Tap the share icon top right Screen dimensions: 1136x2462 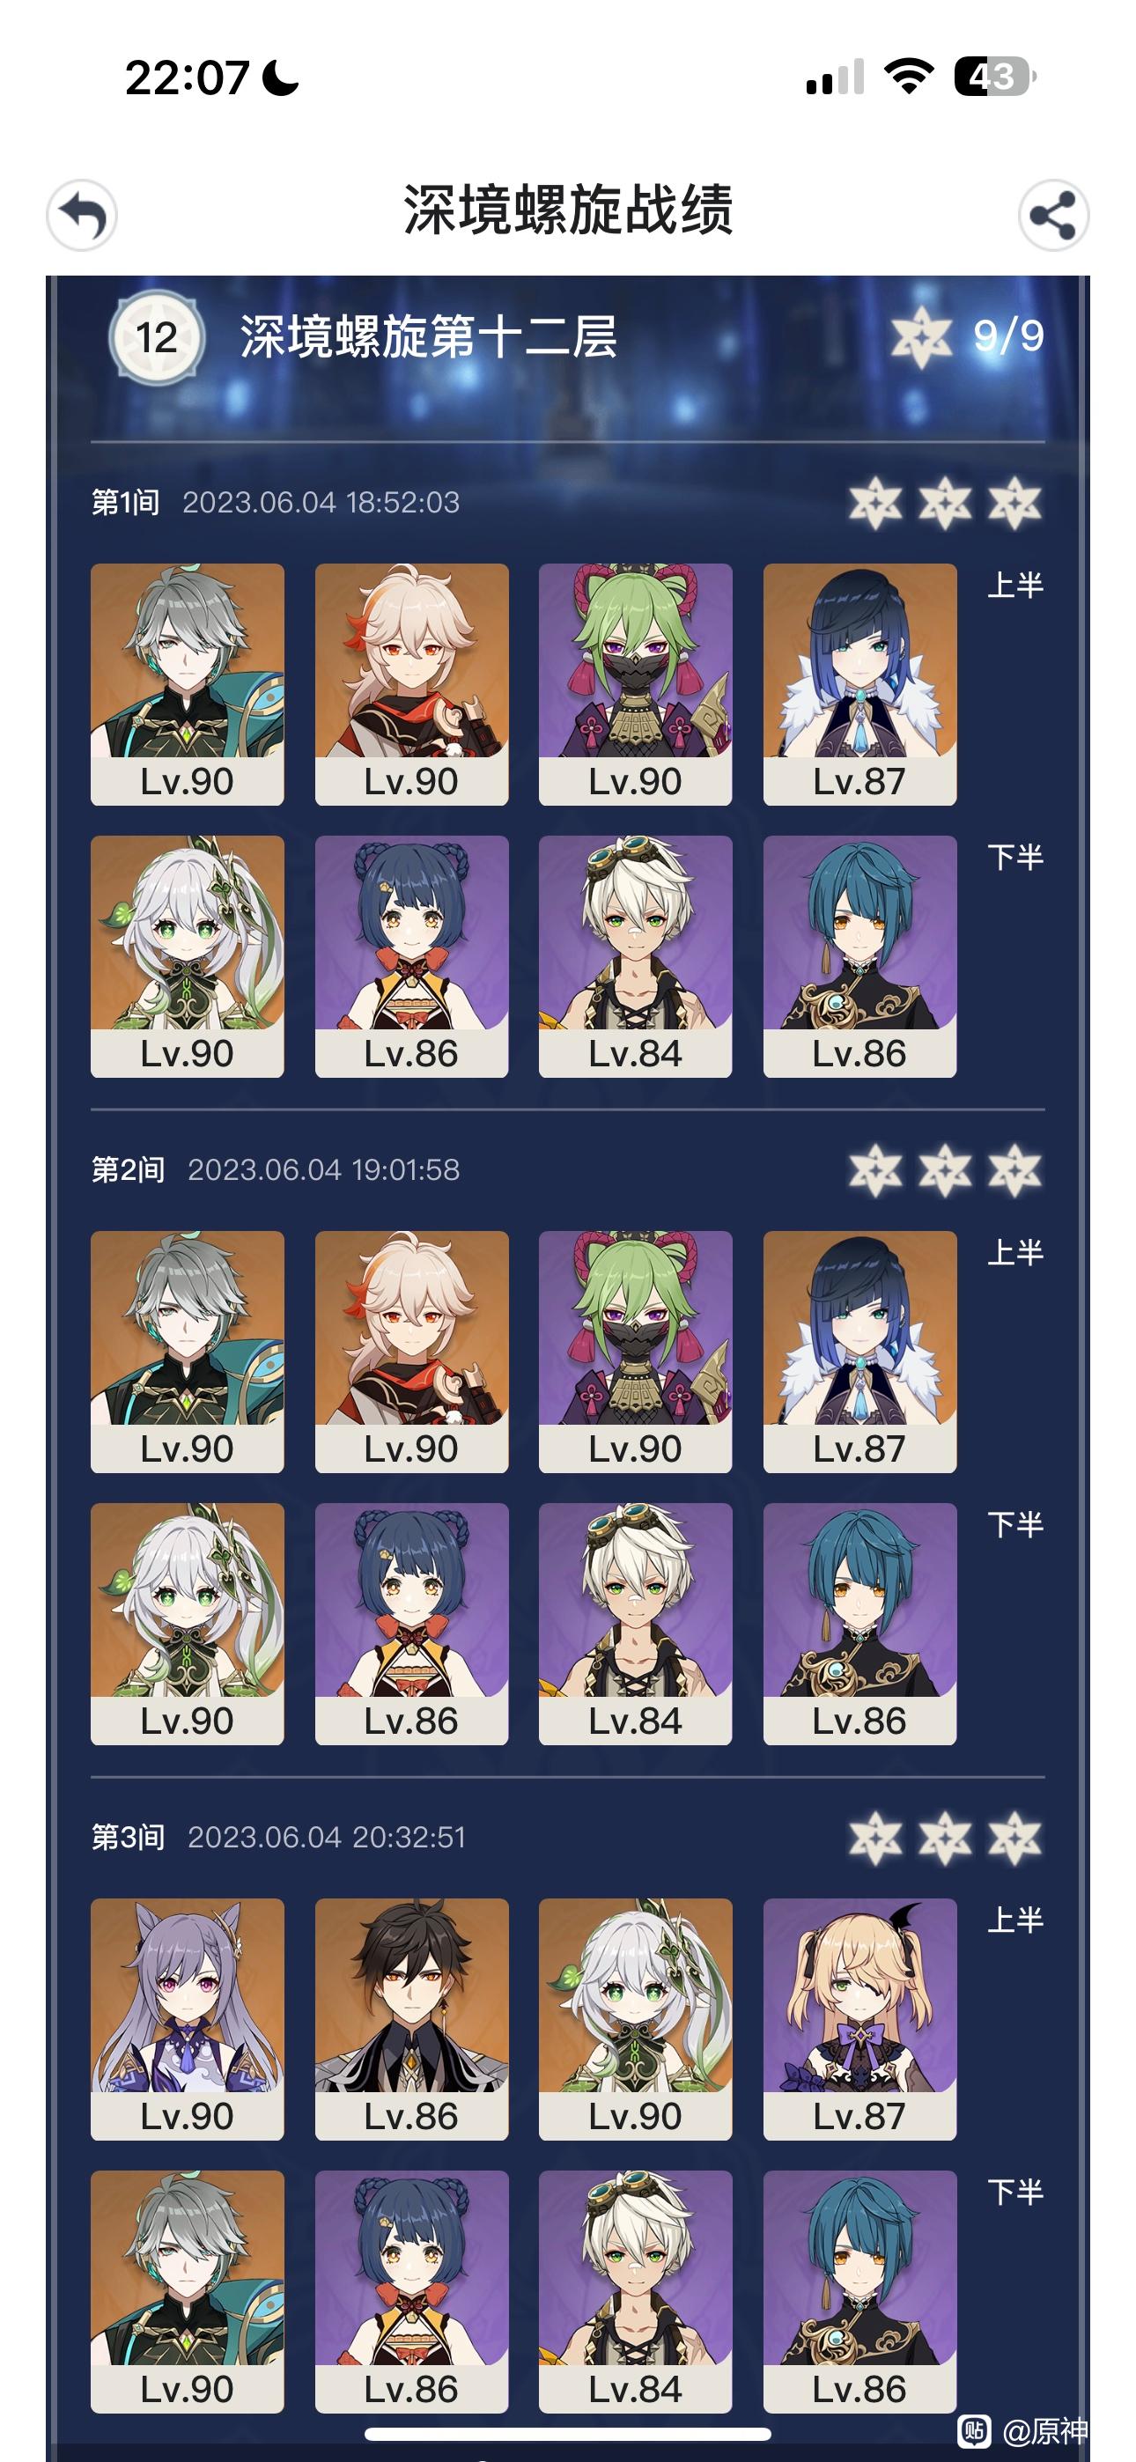click(x=1053, y=216)
